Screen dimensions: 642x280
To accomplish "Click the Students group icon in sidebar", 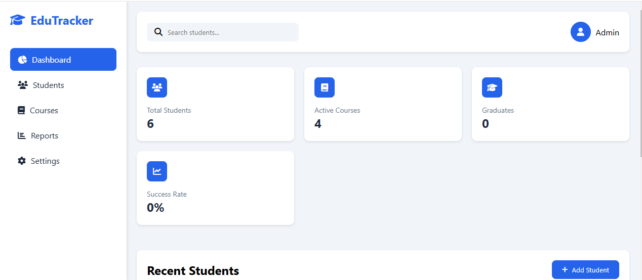I will click(22, 85).
